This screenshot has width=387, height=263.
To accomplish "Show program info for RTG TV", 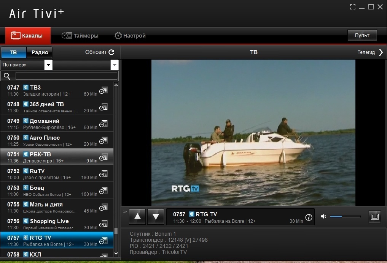I will pos(309,217).
